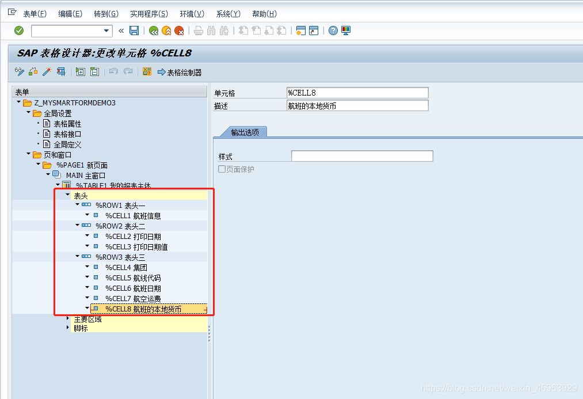Screen dimensions: 583x399
Task: Expand the 主要区域 main area node
Action: point(68,318)
